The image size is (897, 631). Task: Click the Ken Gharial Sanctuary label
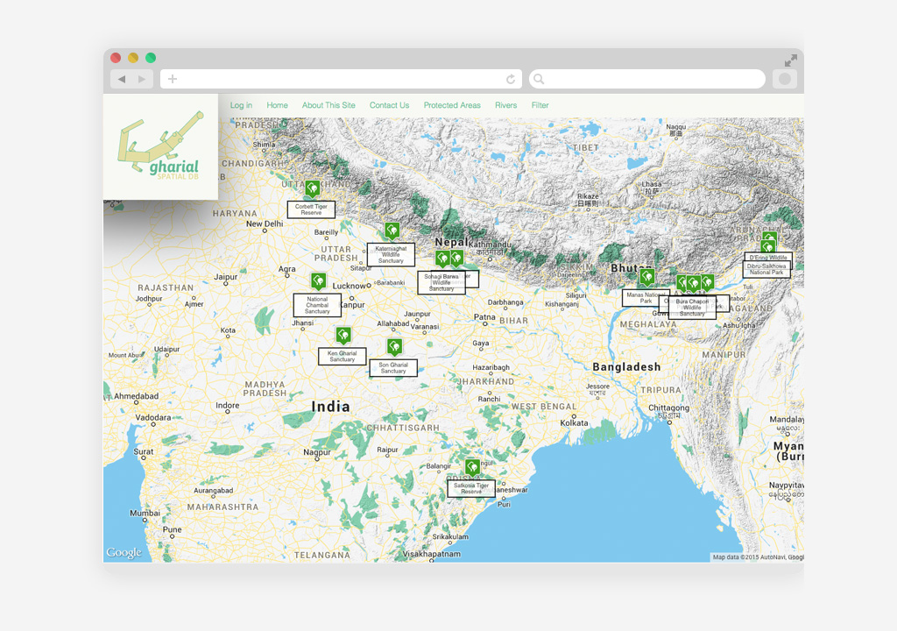pyautogui.click(x=343, y=356)
